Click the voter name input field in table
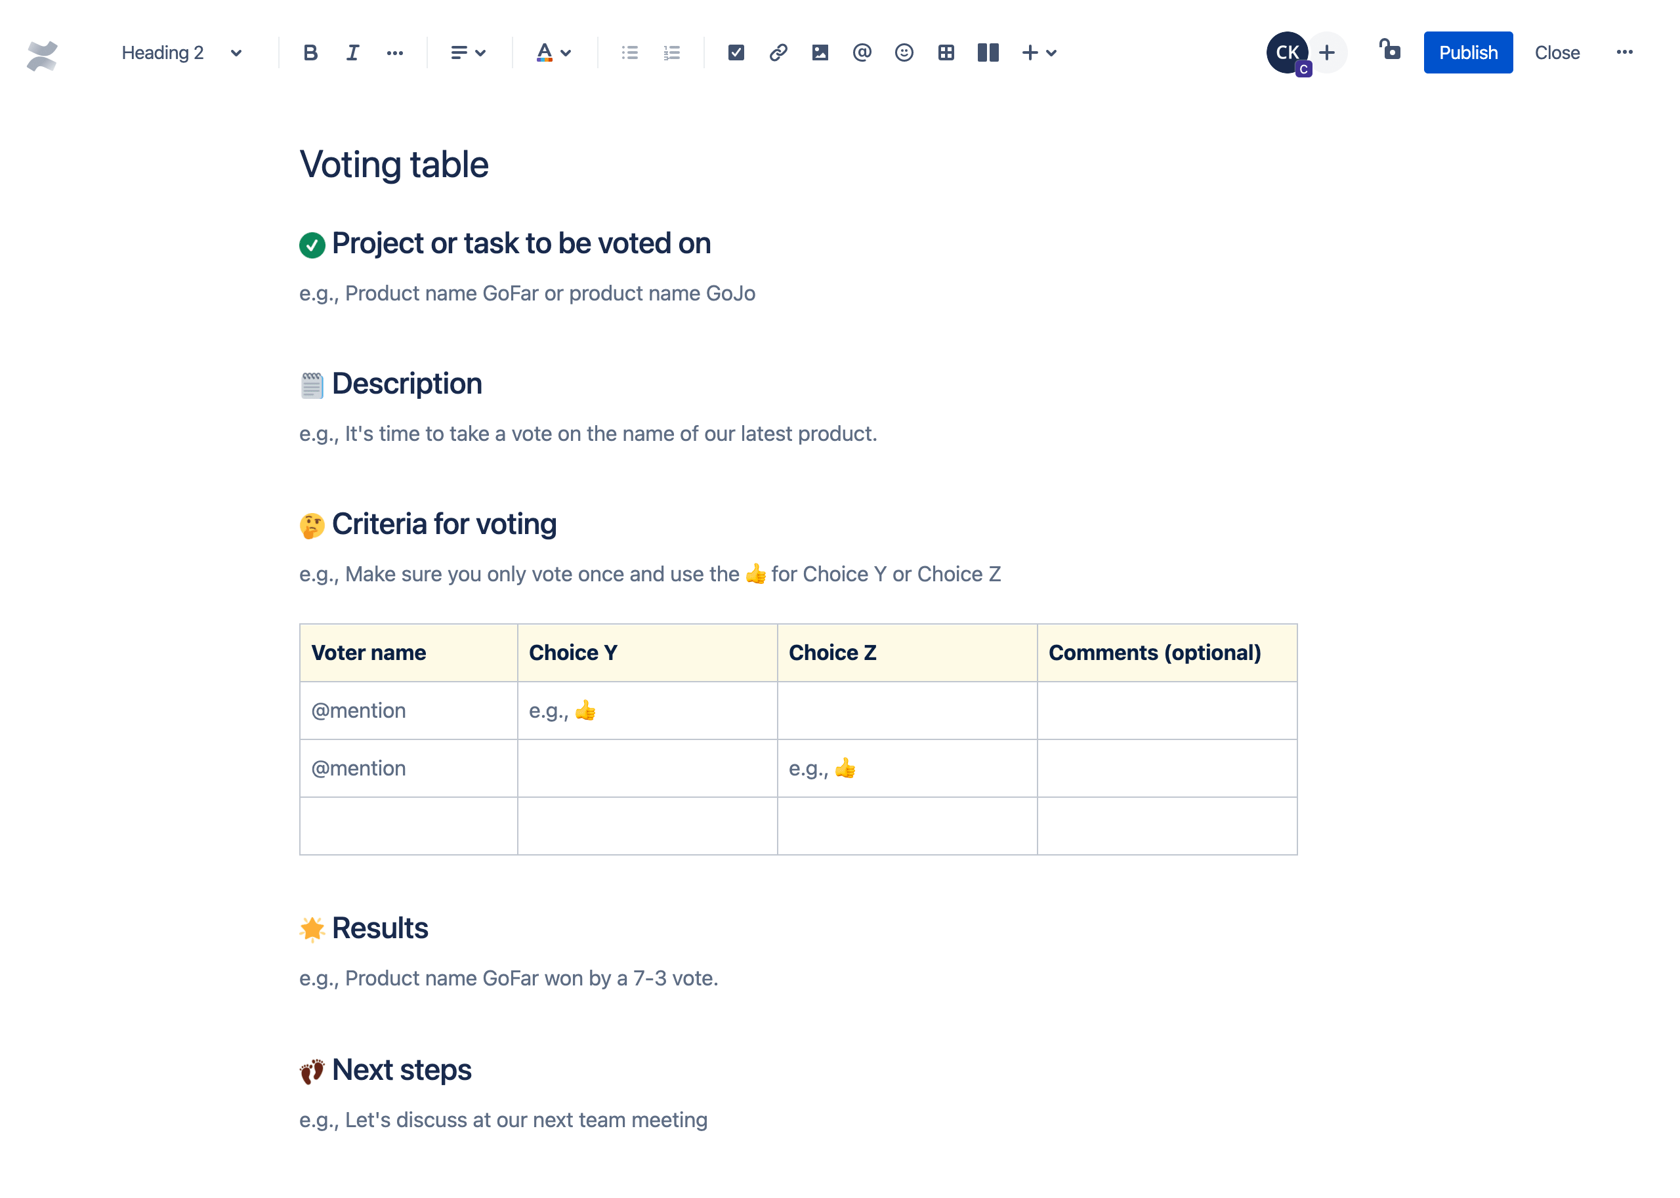Viewport: 1680px width, 1198px height. coord(406,709)
